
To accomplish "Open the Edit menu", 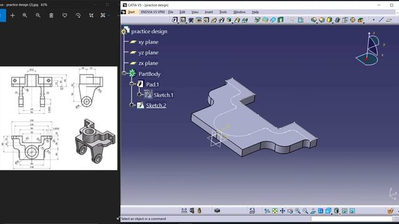I will pyautogui.click(x=183, y=12).
